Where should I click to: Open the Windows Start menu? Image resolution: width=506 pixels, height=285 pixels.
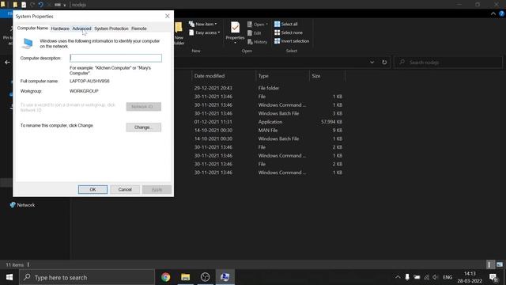tap(9, 277)
